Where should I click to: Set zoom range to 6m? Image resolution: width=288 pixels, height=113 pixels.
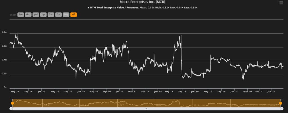pyautogui.click(x=28, y=14)
